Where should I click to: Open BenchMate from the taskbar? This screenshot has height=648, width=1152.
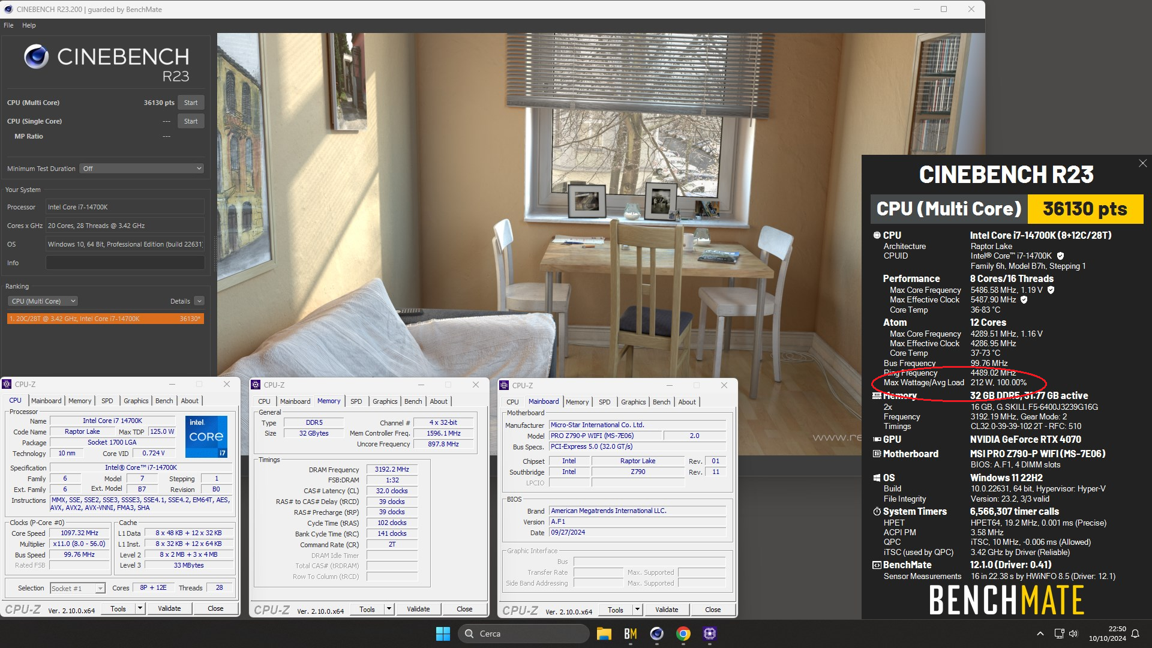tap(630, 634)
